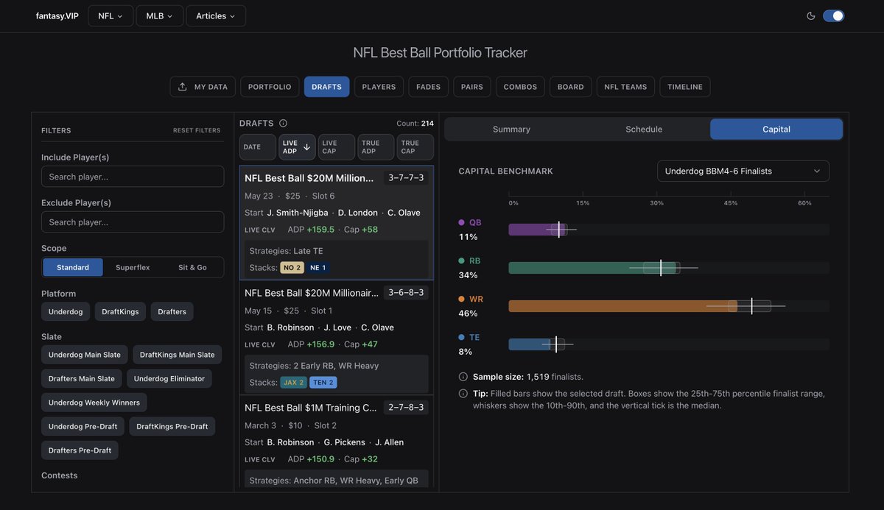Click the Tip info icon
The width and height of the screenshot is (884, 510).
(463, 394)
